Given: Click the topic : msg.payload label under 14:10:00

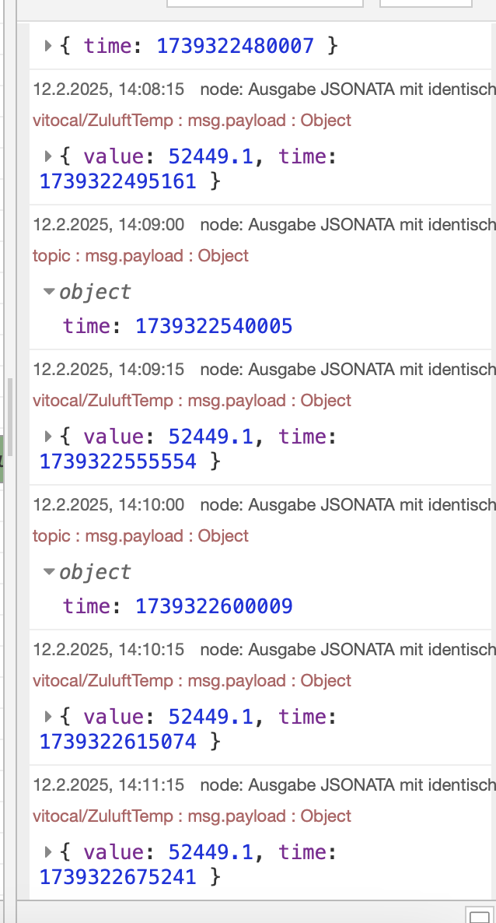Looking at the screenshot, I should click(x=140, y=536).
